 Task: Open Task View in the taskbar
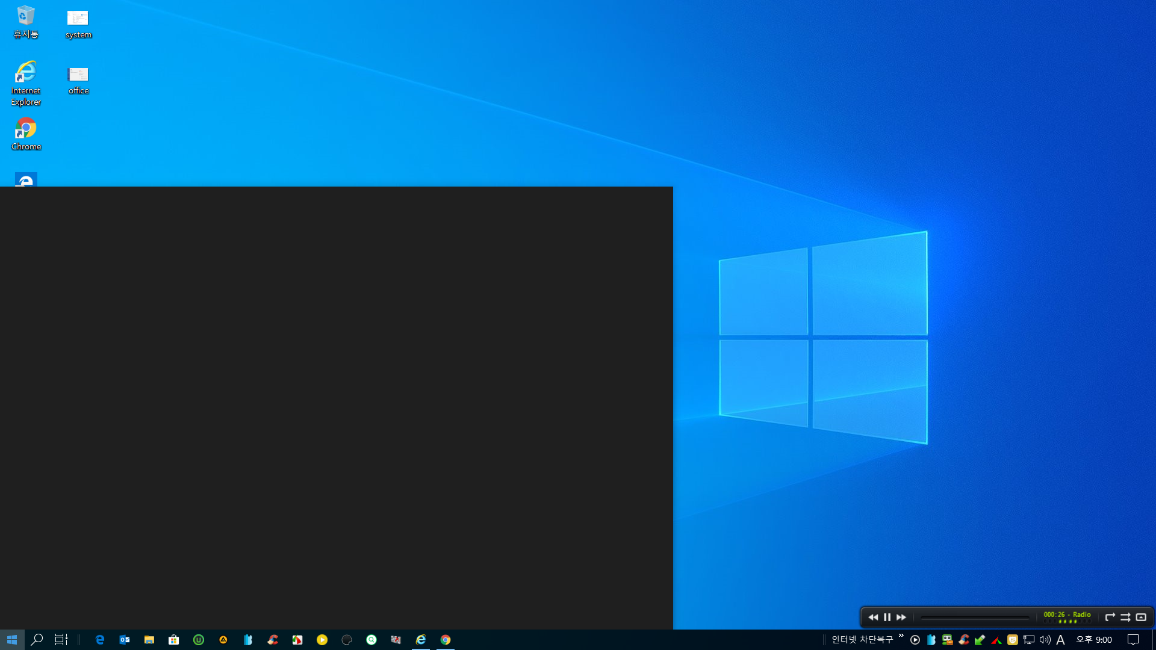(61, 640)
